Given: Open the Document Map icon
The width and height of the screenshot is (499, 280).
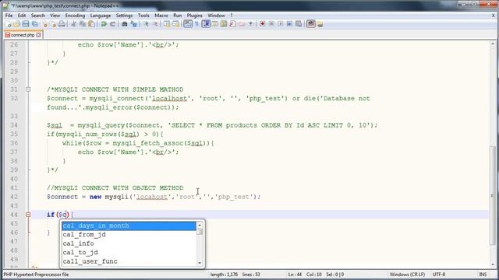Looking at the screenshot, I should pos(224,24).
